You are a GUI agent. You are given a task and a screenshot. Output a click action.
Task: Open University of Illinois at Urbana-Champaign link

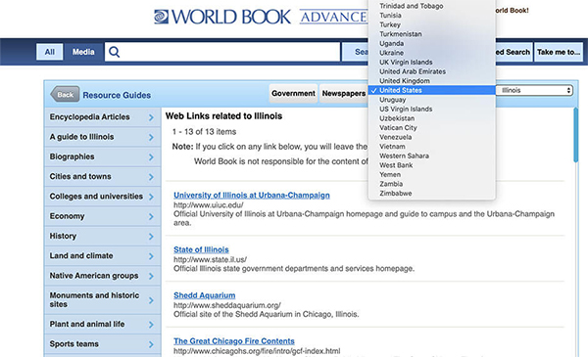252,195
